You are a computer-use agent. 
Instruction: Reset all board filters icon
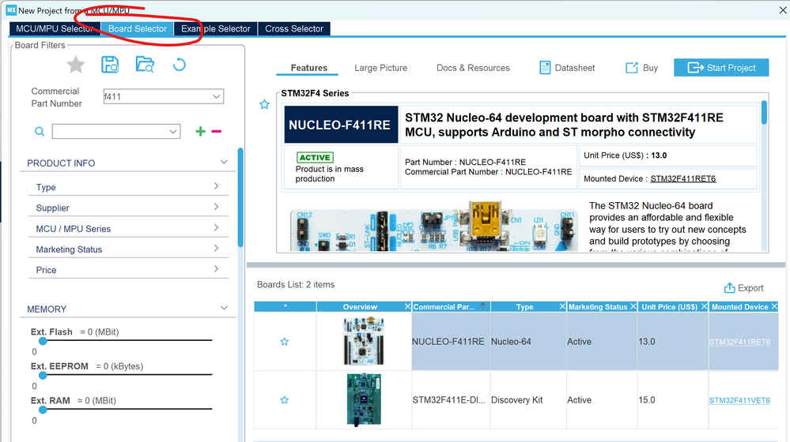179,65
